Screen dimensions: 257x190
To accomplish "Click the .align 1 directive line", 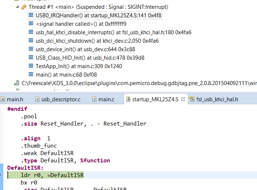I will click(35, 138).
